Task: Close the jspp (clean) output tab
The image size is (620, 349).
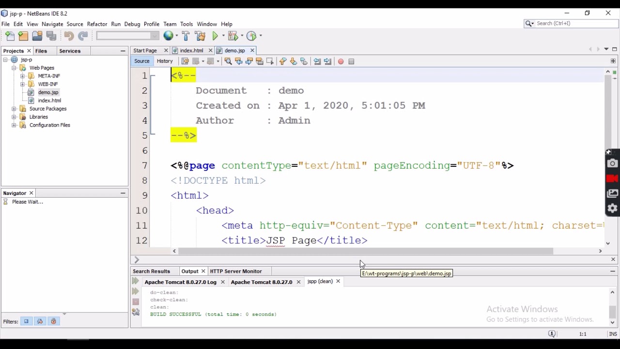Action: [x=338, y=281]
